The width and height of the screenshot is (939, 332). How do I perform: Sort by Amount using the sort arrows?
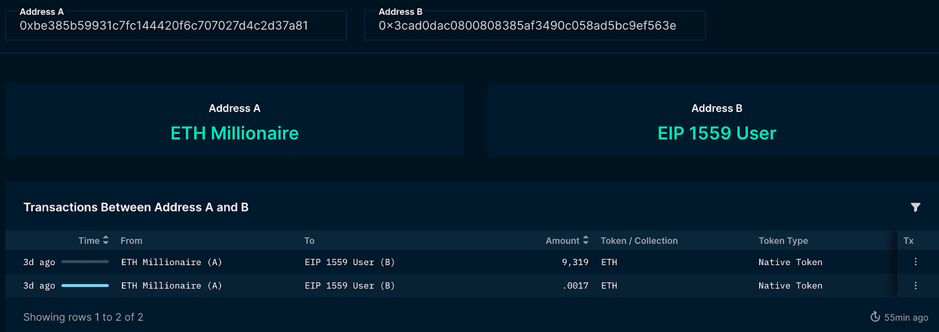click(x=586, y=241)
